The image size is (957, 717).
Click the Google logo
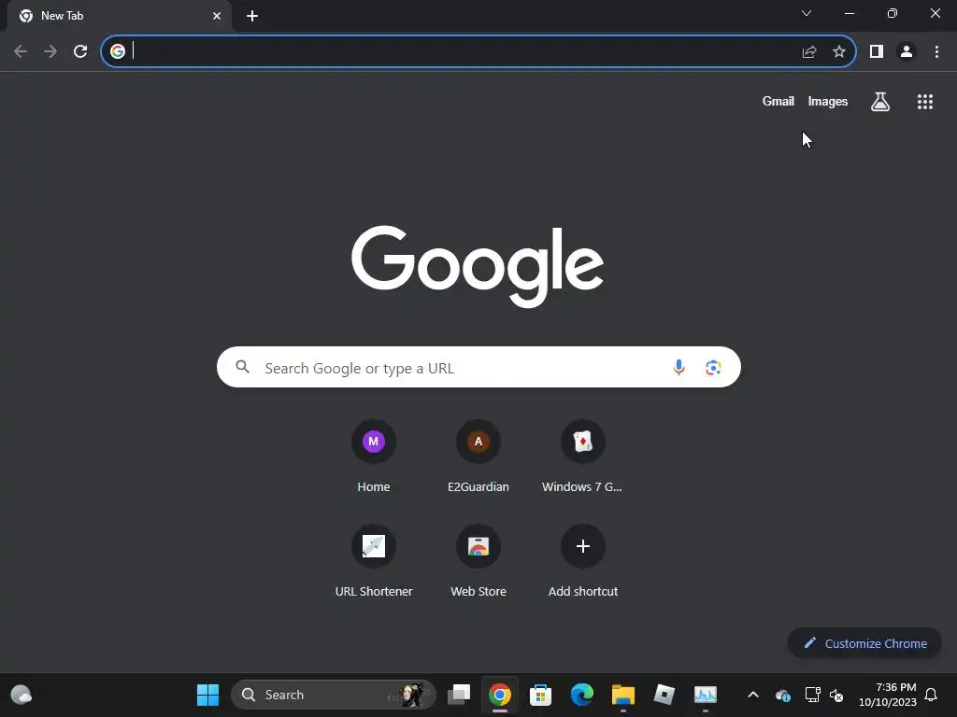pos(478,266)
